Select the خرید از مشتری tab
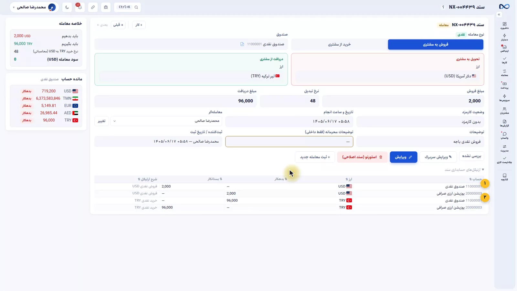 click(339, 44)
